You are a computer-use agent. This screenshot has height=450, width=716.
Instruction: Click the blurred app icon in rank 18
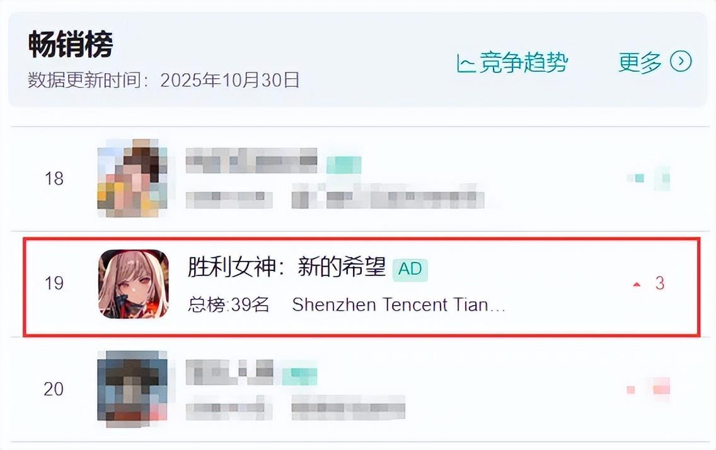tap(132, 178)
